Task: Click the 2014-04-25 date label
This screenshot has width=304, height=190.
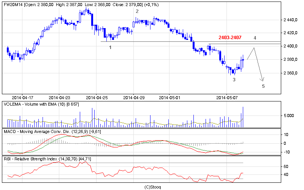Action: click(x=97, y=98)
